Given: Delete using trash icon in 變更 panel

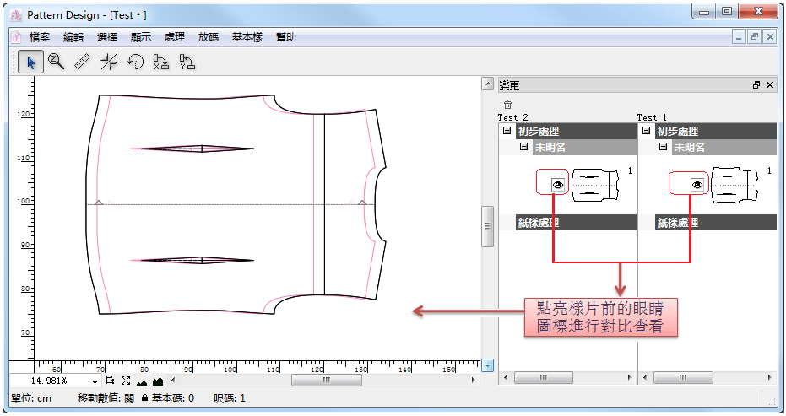Looking at the screenshot, I should point(507,105).
